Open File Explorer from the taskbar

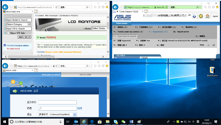coord(108,122)
